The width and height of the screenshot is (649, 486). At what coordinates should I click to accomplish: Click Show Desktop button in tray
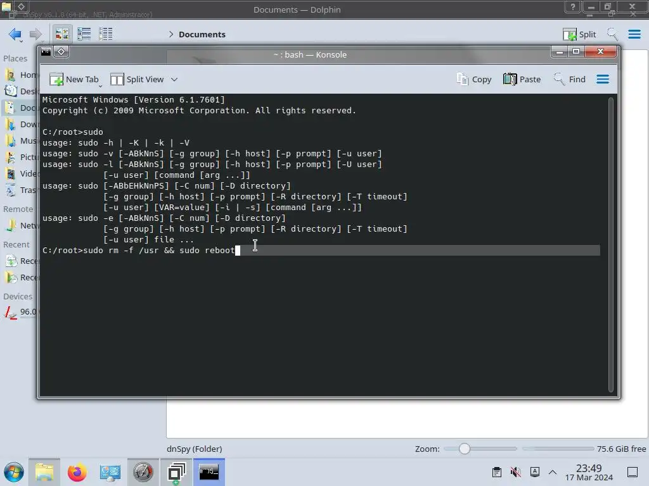633,472
